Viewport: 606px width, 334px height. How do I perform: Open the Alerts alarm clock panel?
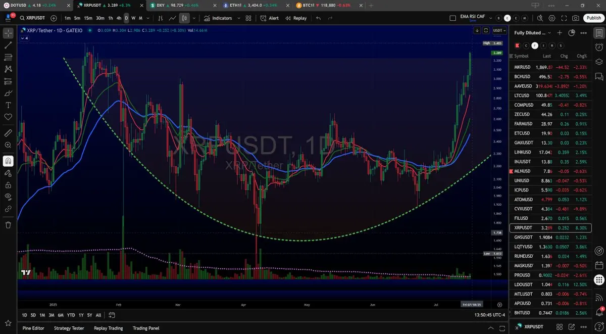(599, 46)
